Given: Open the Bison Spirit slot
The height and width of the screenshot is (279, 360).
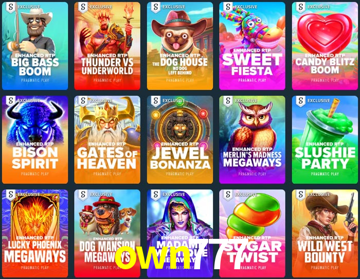Looking at the screenshot, I should pos(35,139).
